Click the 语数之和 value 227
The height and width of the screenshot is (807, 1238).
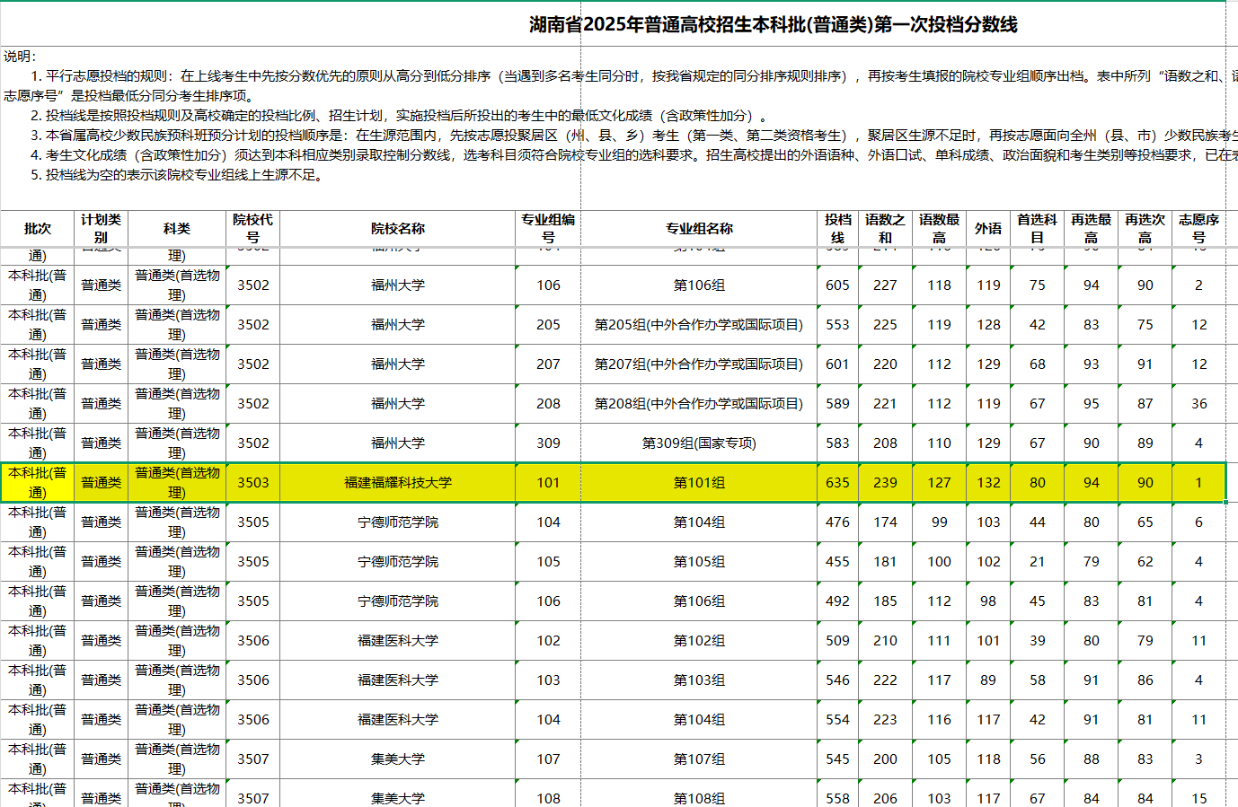click(x=885, y=285)
